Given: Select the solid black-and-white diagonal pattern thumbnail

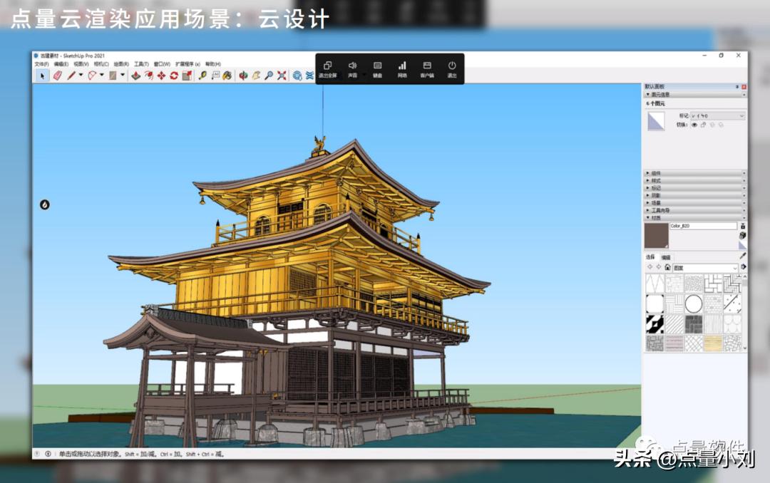Looking at the screenshot, I should [x=654, y=324].
